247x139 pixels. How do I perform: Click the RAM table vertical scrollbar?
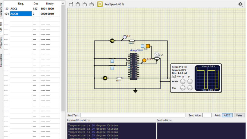pyautogui.click(x=63, y=58)
